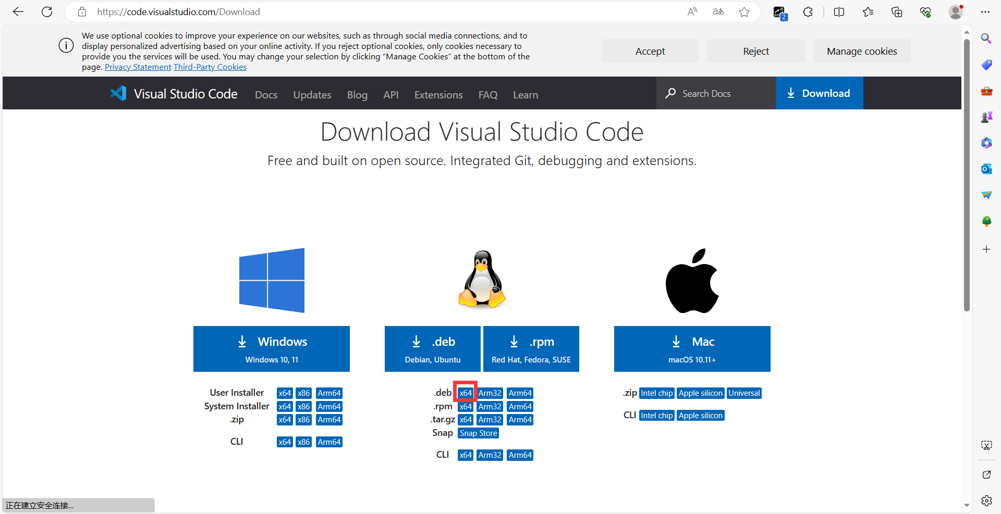Open the sidebar tools briefcase icon

click(986, 91)
